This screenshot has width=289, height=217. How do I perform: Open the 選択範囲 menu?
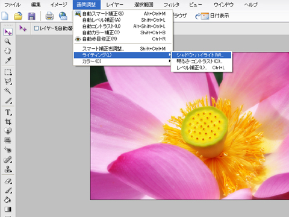144,4
